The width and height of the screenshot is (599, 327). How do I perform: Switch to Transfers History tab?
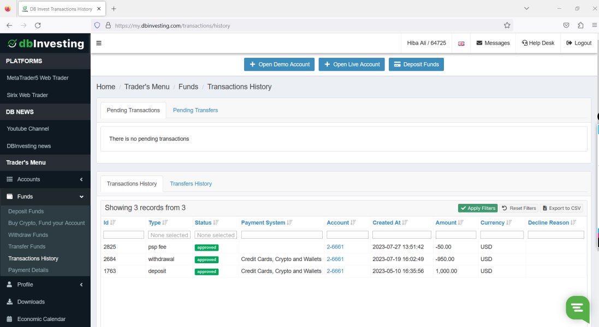[191, 184]
